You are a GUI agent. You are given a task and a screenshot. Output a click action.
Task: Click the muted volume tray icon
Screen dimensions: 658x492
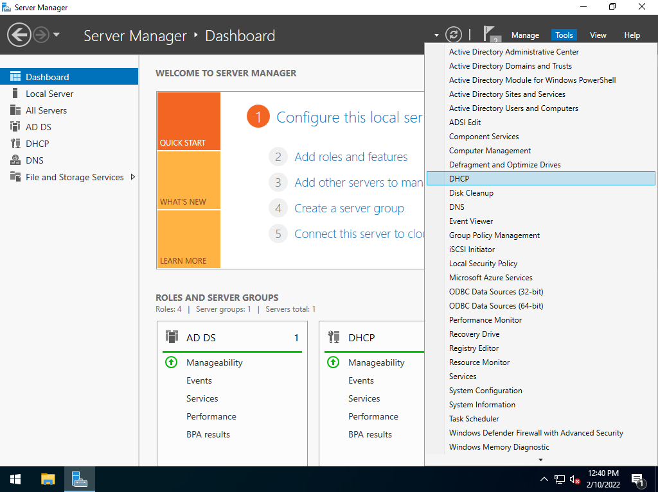[x=575, y=479]
